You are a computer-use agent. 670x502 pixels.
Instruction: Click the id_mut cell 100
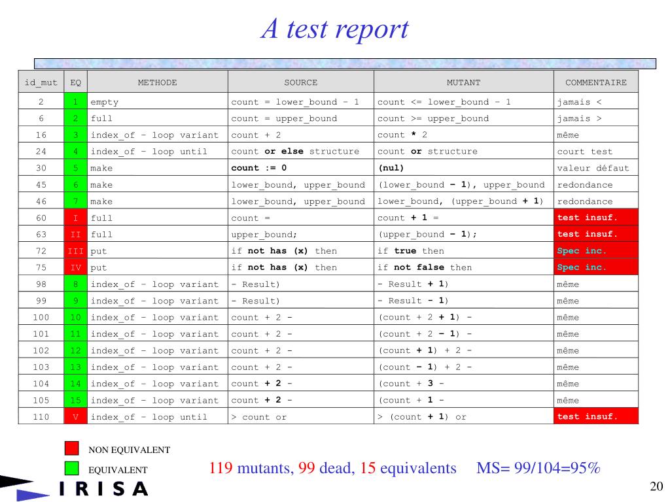coord(41,317)
